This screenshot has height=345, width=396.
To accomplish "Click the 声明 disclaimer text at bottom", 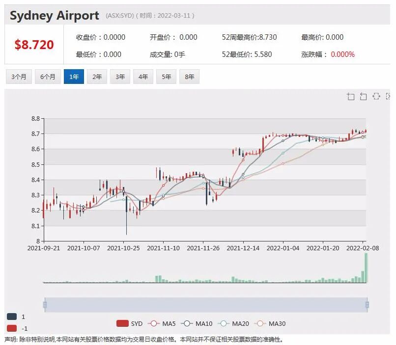I will click(x=144, y=340).
